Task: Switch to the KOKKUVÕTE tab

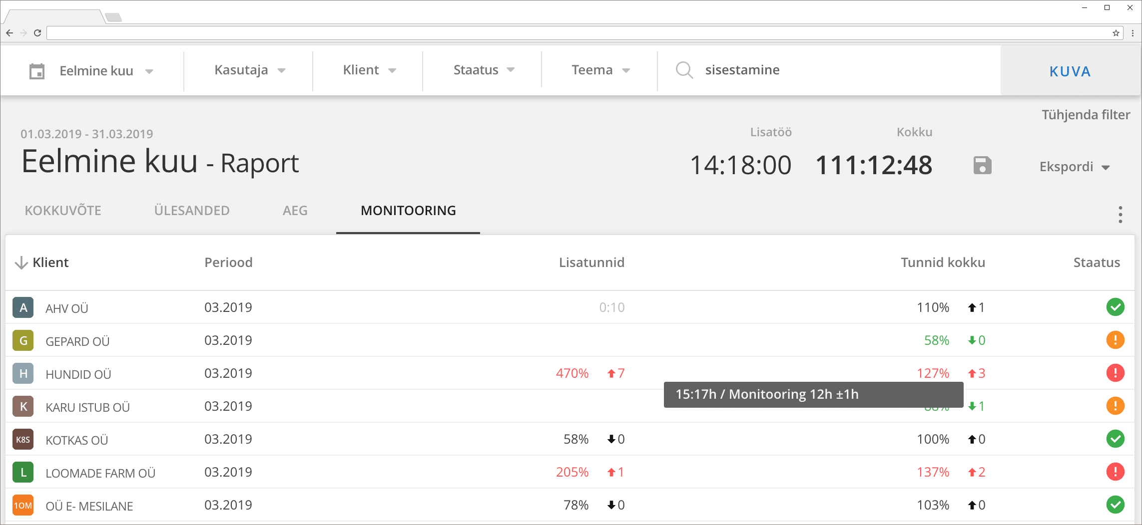Action: pyautogui.click(x=63, y=211)
